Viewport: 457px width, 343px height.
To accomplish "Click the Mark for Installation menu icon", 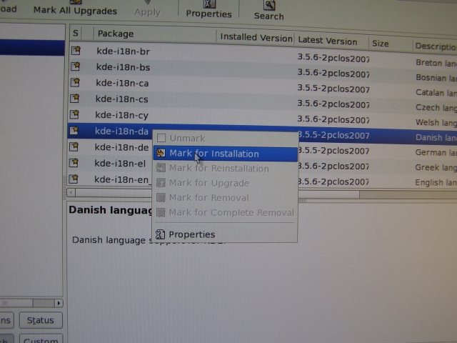I will point(161,152).
